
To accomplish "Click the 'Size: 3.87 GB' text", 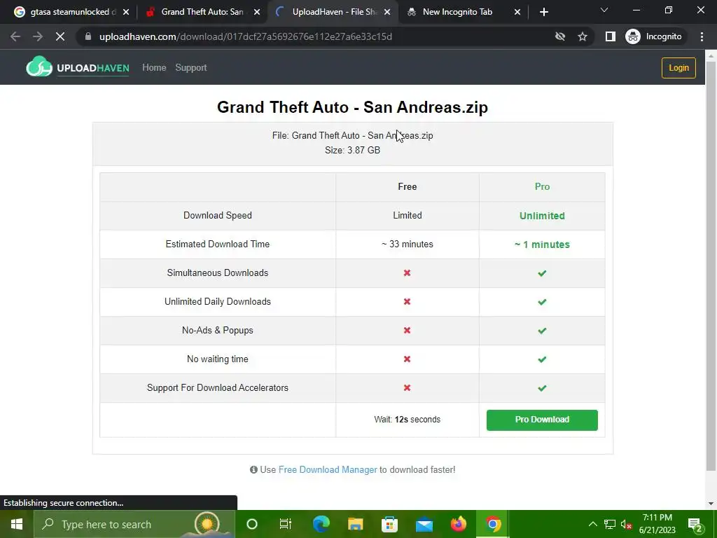I will pos(353,150).
